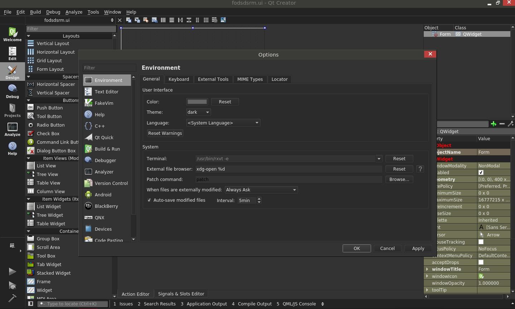Select Debugger options category
The width and height of the screenshot is (515, 309).
click(105, 160)
